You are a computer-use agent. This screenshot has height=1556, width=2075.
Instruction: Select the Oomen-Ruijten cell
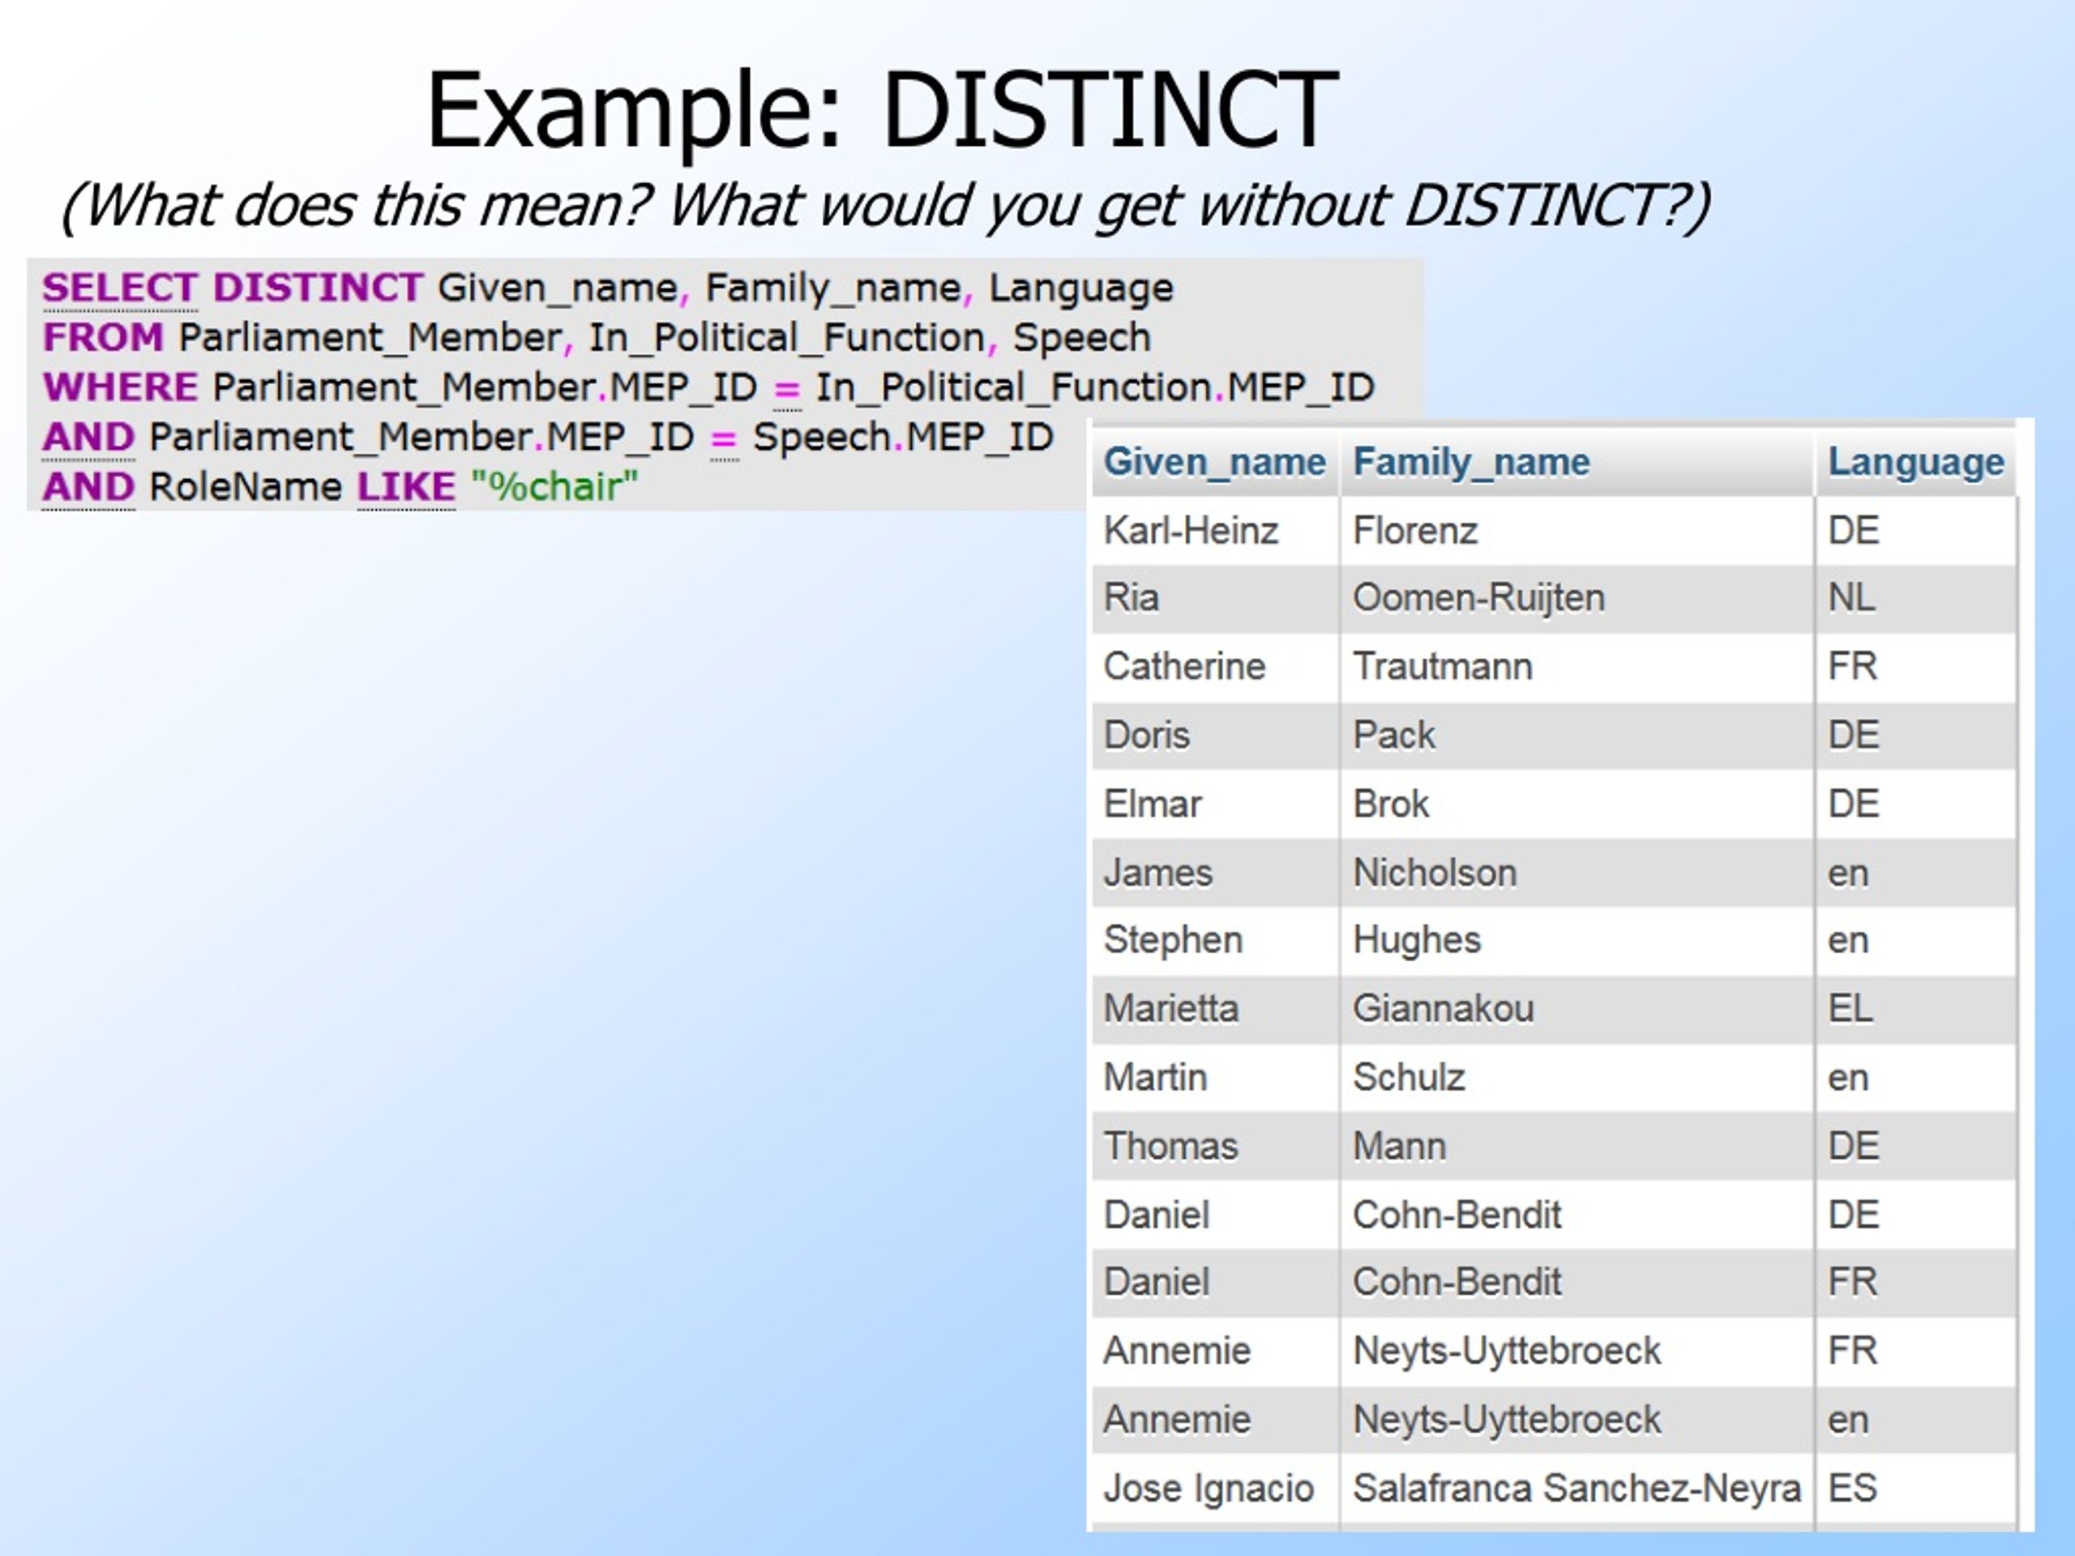pyautogui.click(x=1576, y=598)
